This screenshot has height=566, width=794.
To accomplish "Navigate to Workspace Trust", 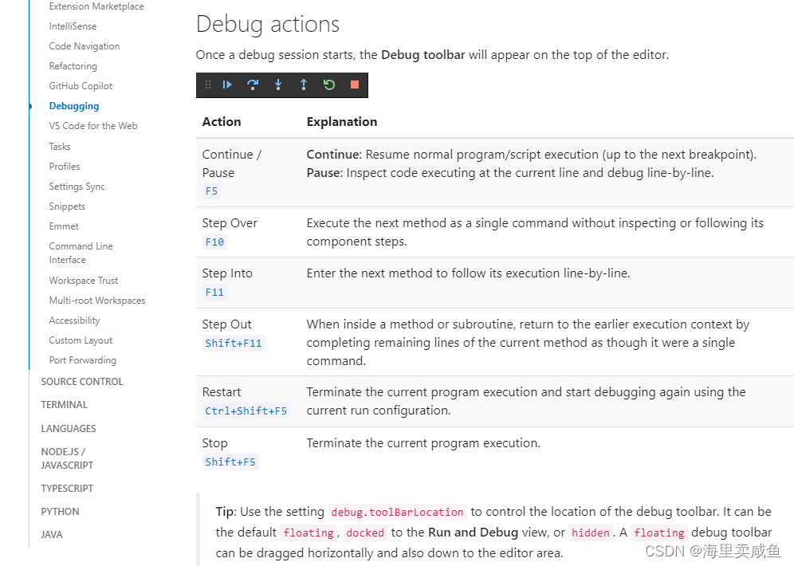I will (x=83, y=280).
